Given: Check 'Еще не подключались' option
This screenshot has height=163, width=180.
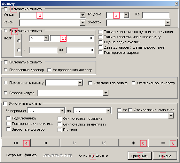Looking at the screenshot, I should (100, 42).
